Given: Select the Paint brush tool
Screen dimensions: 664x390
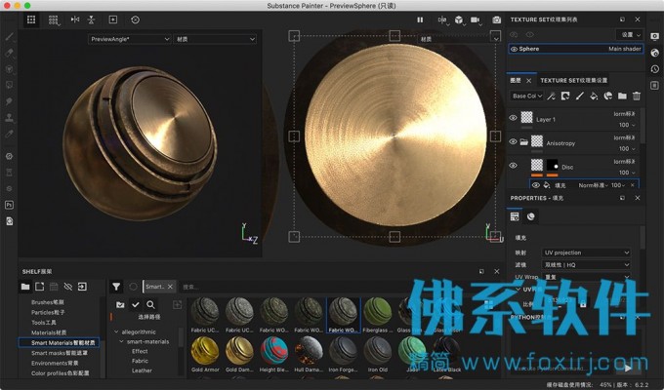Looking at the screenshot, I should click(x=10, y=37).
